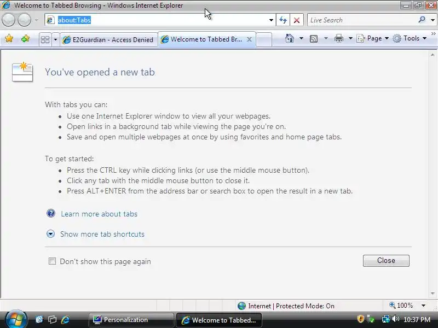Expand the tab list dropdown arrow

[55, 39]
